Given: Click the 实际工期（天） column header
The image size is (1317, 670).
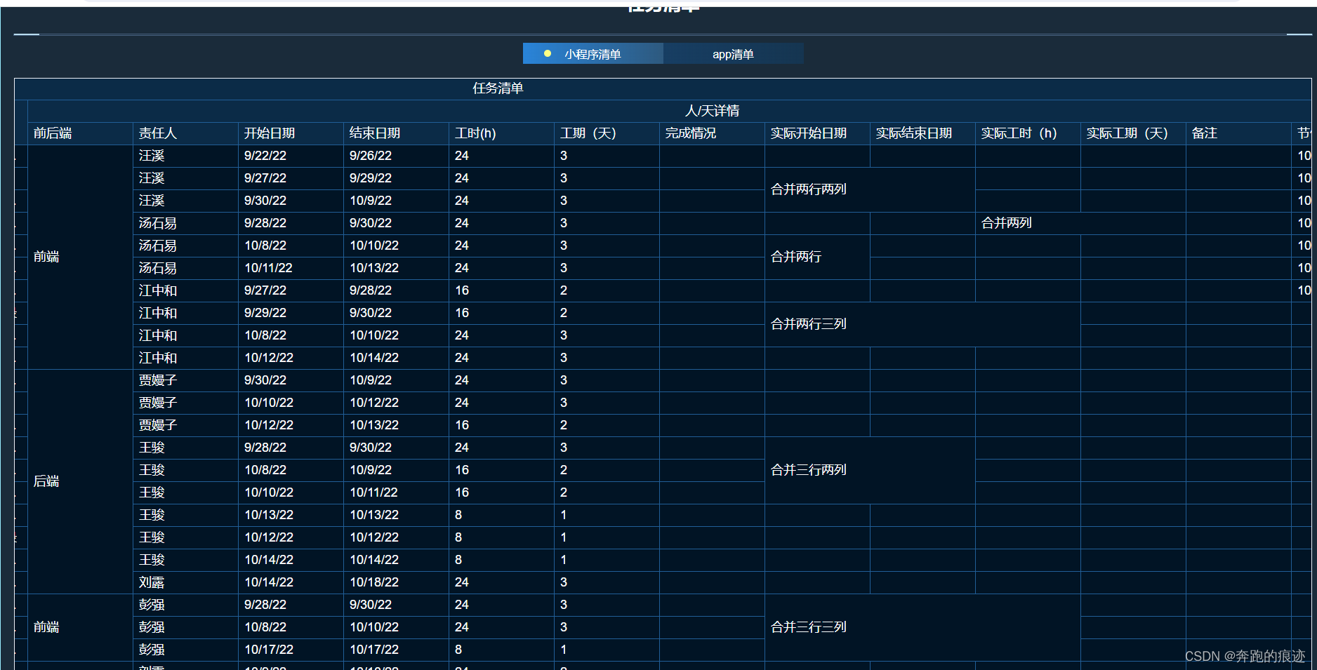Looking at the screenshot, I should click(1127, 133).
